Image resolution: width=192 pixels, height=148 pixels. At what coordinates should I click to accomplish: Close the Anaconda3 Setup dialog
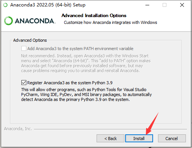coord(182,5)
